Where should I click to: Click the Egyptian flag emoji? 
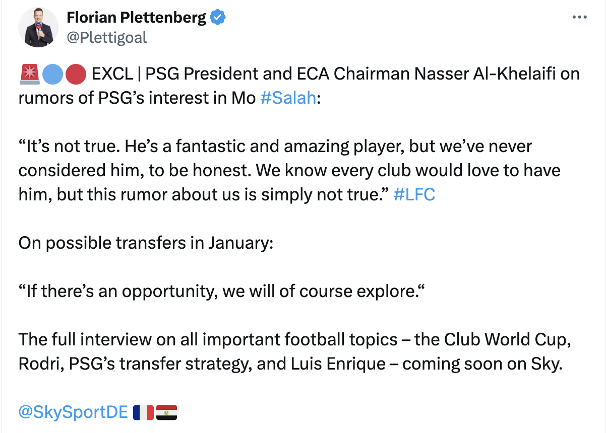(x=166, y=412)
